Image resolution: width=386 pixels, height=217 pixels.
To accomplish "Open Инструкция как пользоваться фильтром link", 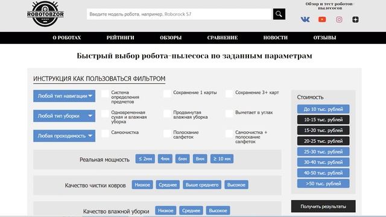I will coord(99,79).
